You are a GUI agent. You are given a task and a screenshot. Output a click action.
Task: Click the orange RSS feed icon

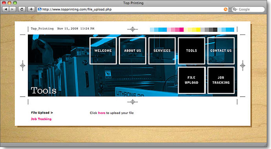(x=225, y=9)
